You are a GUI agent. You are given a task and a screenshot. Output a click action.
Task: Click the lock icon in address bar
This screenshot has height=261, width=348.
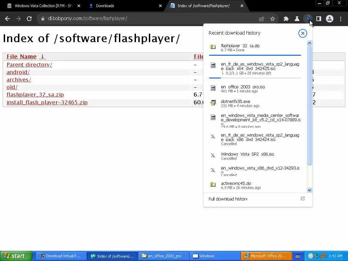click(x=42, y=19)
